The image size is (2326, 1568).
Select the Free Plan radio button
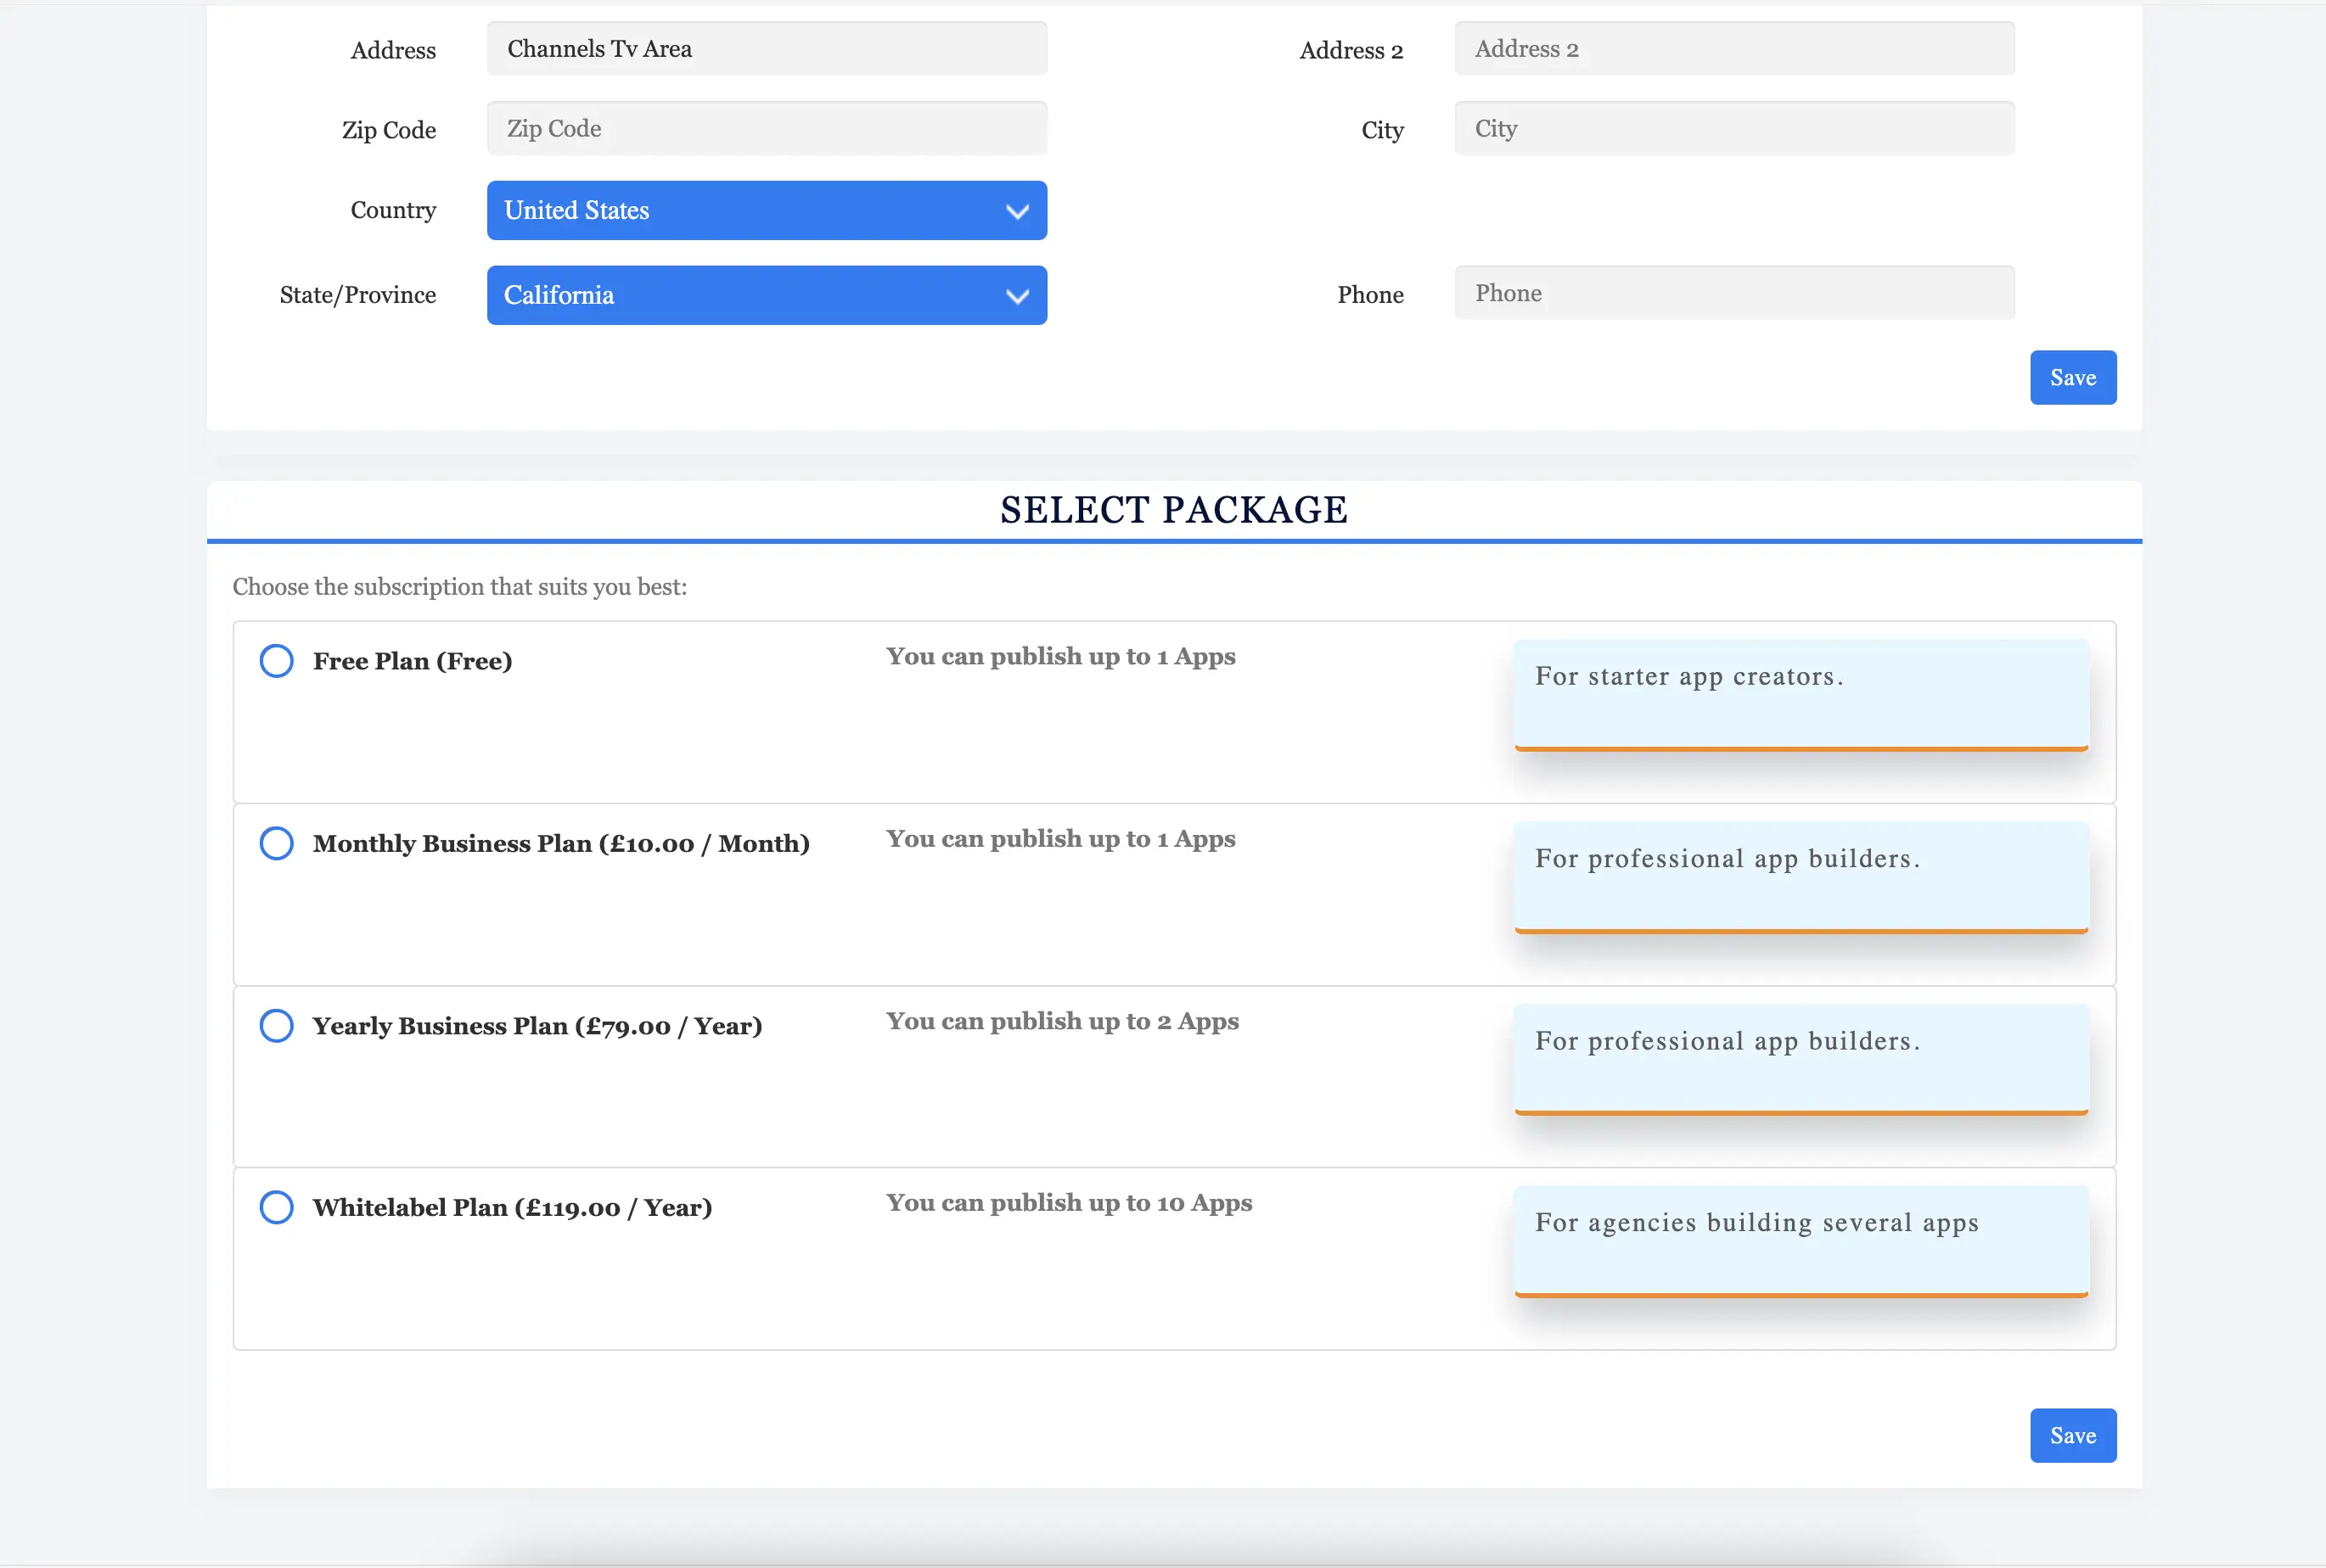point(275,660)
